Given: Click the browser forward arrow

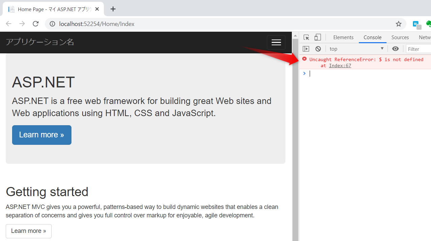Looking at the screenshot, I should click(22, 24).
